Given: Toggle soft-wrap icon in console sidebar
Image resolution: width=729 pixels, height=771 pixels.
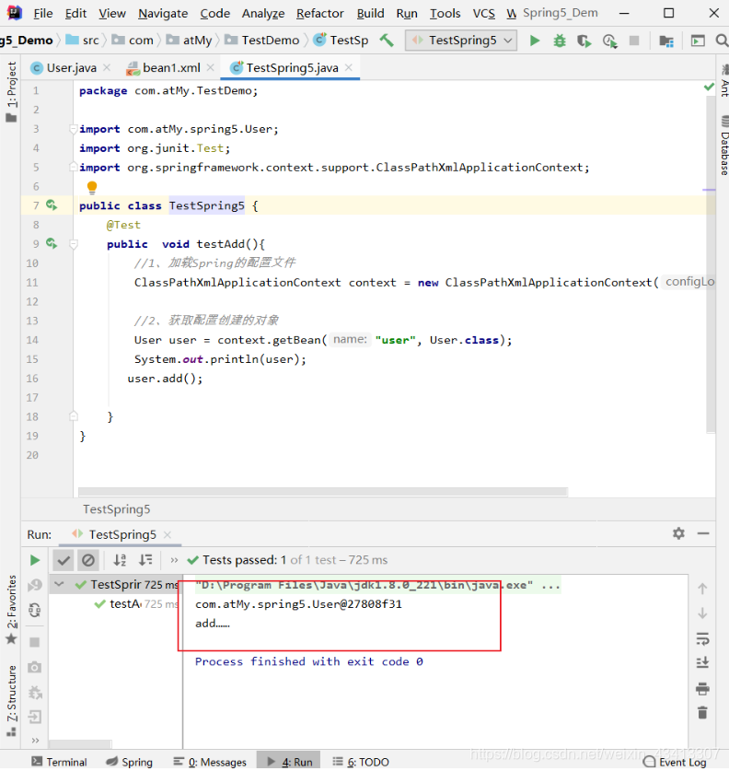Looking at the screenshot, I should [702, 638].
